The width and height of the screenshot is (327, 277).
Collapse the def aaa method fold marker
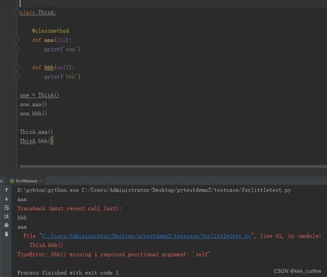click(17, 40)
